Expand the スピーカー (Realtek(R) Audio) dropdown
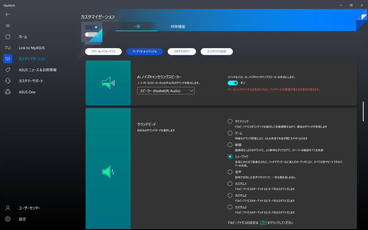This screenshot has width=368, height=230. coord(166,91)
